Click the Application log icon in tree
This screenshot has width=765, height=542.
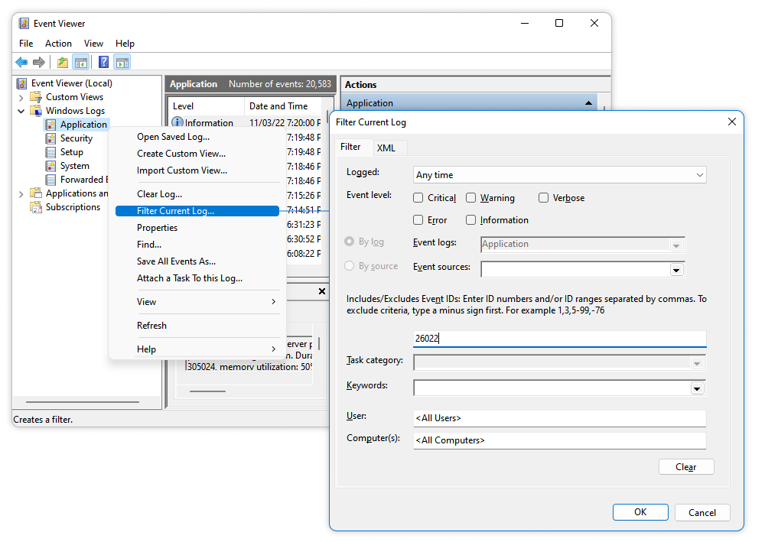(x=50, y=125)
